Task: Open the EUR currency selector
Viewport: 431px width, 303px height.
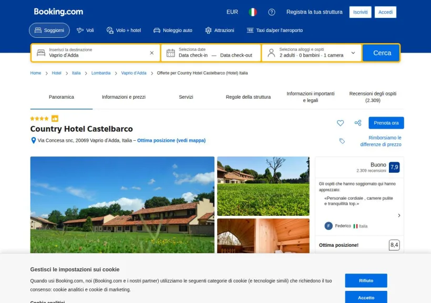Action: (x=232, y=12)
